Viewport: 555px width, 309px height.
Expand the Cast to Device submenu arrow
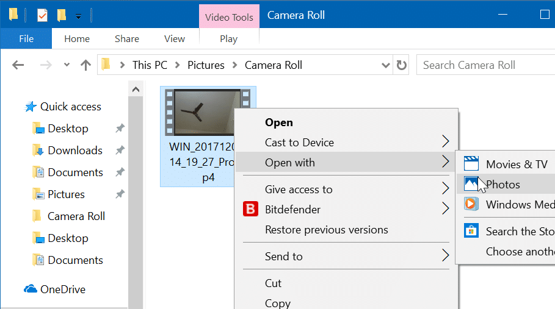point(445,141)
